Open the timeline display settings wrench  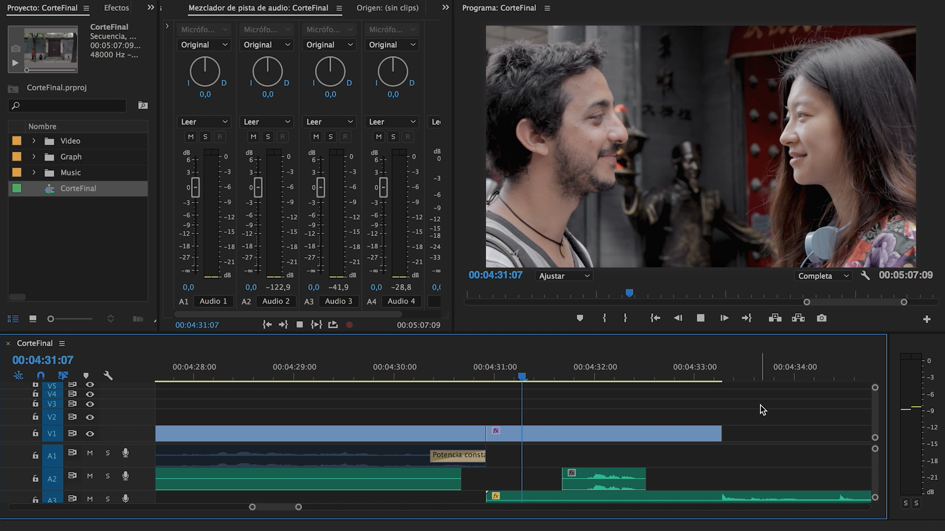coord(108,376)
